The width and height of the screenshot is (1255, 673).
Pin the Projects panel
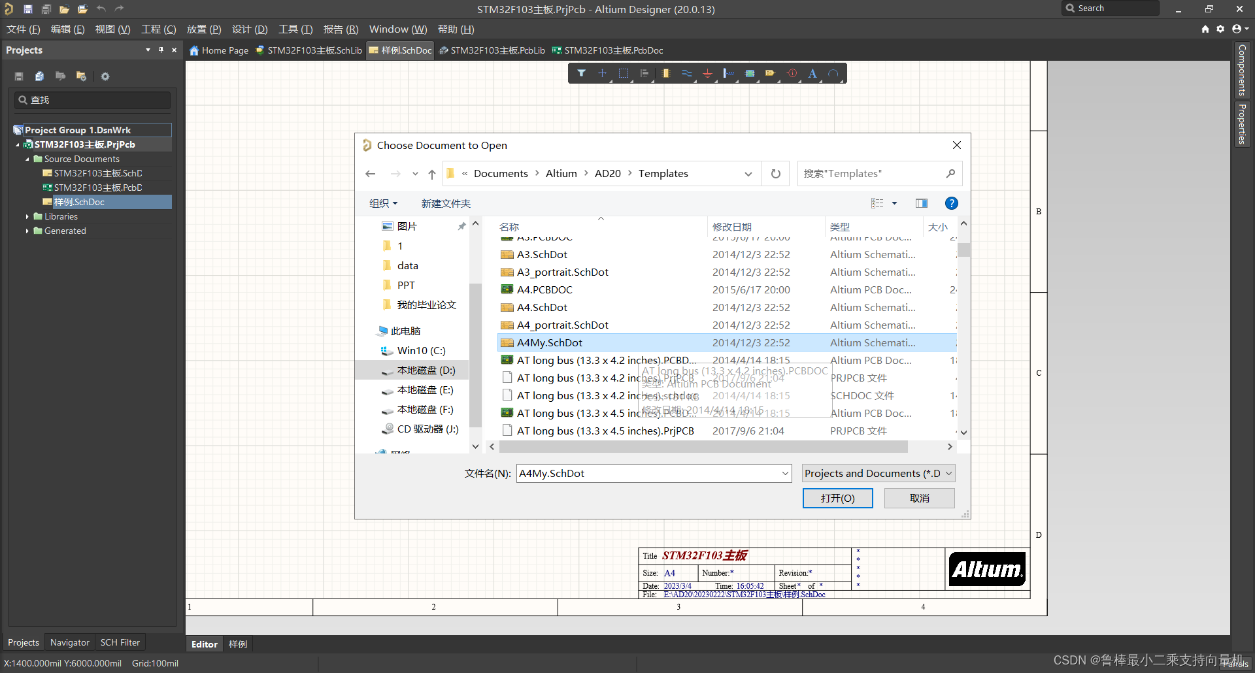pyautogui.click(x=161, y=50)
